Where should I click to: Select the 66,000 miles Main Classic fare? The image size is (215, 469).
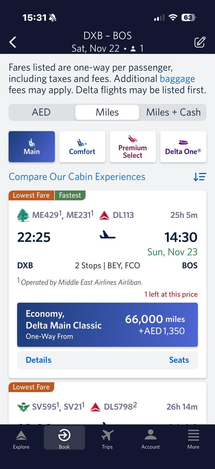pos(107,325)
